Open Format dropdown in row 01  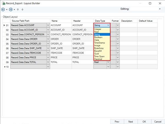(x=118, y=25)
